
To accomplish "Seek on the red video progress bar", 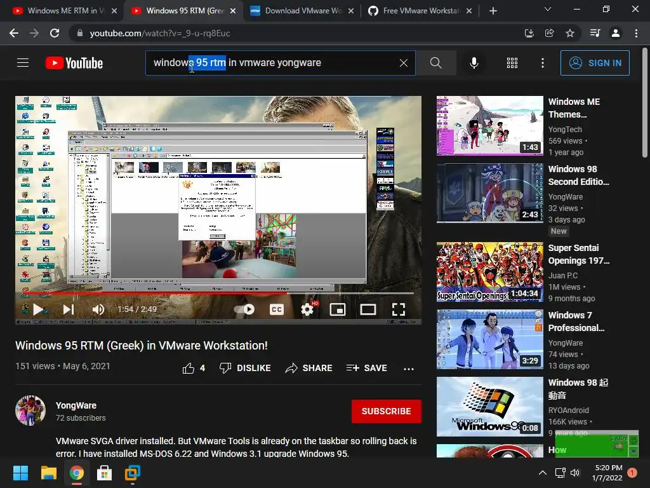I will click(x=218, y=293).
